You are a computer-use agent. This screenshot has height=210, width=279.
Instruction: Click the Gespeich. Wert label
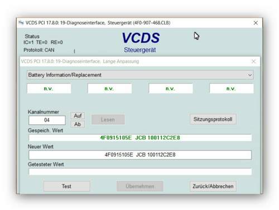point(45,130)
